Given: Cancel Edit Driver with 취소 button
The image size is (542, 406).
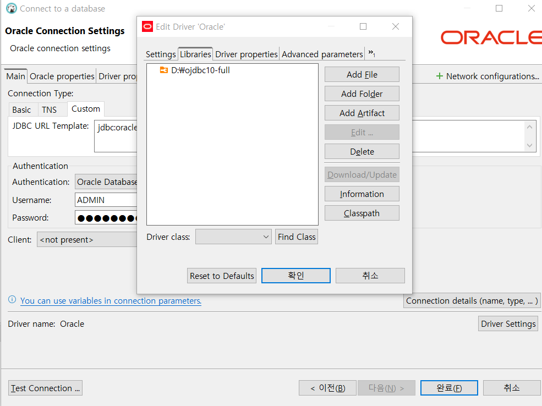Looking at the screenshot, I should point(370,276).
